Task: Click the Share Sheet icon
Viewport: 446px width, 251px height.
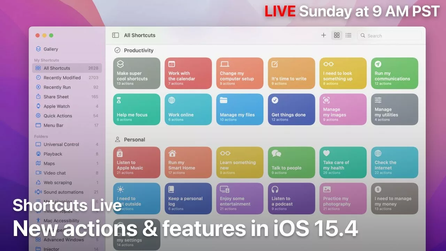Action: pos(38,97)
